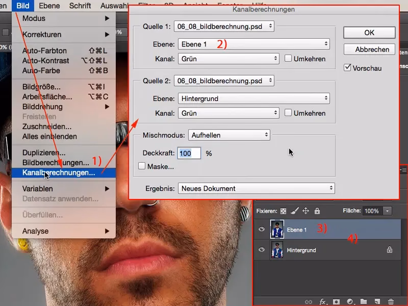Enable Umkehren for Quelle 1
This screenshot has height=306, width=408.
click(288, 59)
